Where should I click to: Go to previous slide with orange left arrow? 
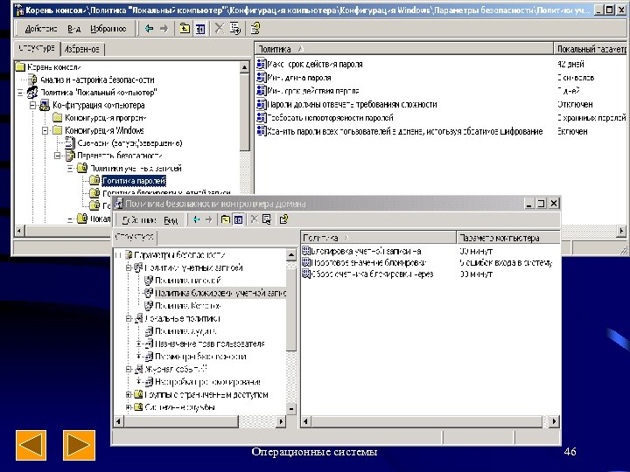31,445
